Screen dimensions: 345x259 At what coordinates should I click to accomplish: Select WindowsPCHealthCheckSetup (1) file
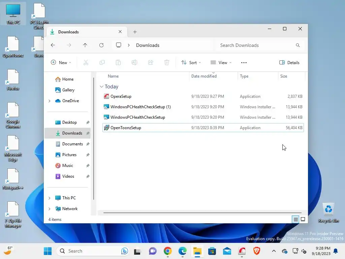coord(203,107)
